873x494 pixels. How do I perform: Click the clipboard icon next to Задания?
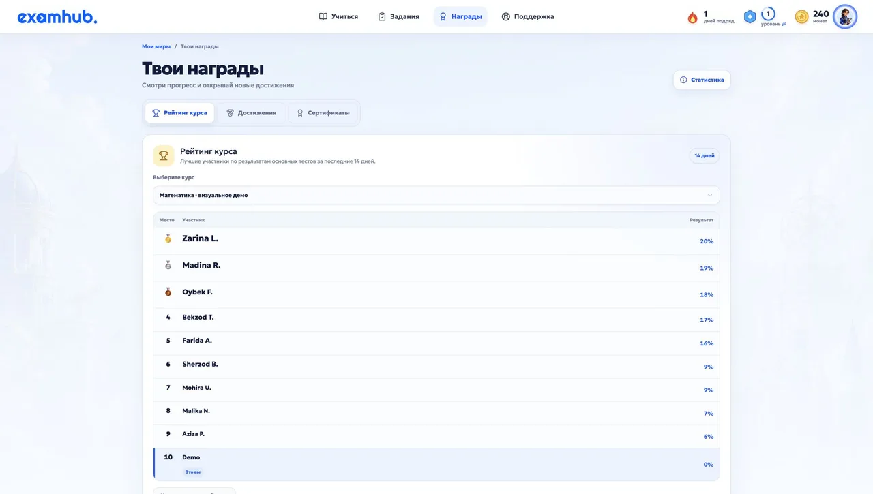tap(382, 16)
